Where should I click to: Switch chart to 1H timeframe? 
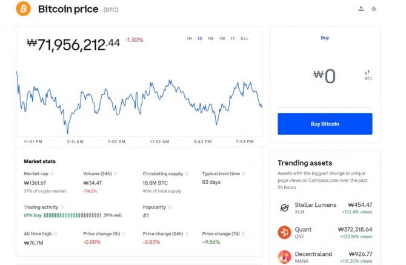click(x=189, y=39)
